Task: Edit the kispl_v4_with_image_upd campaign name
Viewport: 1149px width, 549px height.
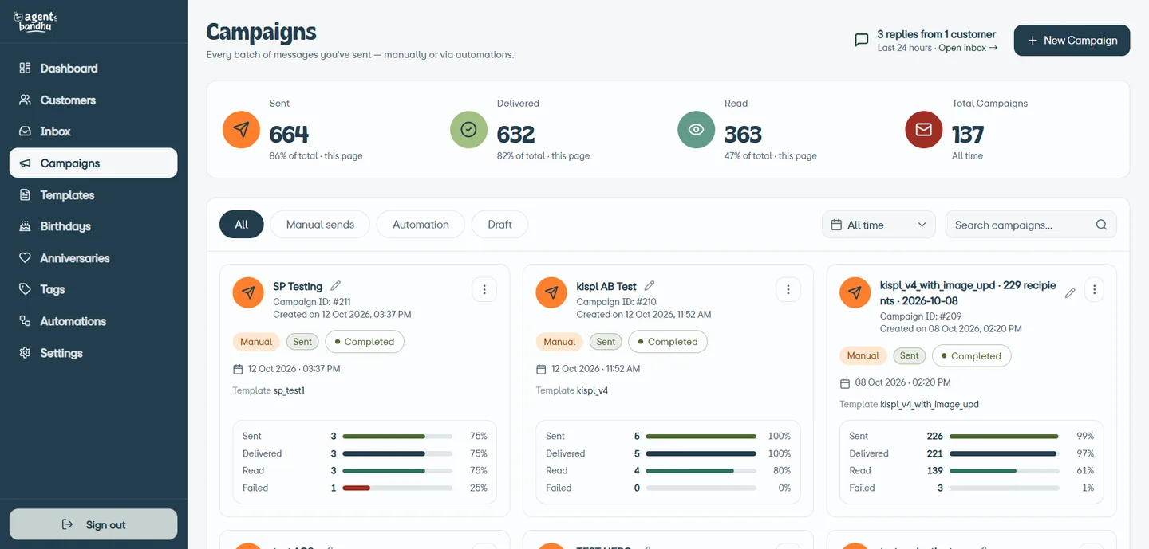Action: (x=1070, y=293)
